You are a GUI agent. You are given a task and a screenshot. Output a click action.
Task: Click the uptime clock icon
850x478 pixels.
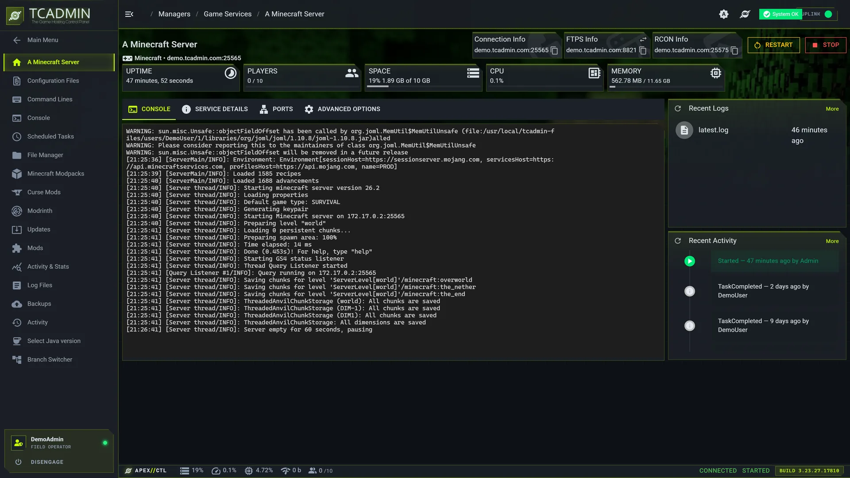pyautogui.click(x=230, y=73)
